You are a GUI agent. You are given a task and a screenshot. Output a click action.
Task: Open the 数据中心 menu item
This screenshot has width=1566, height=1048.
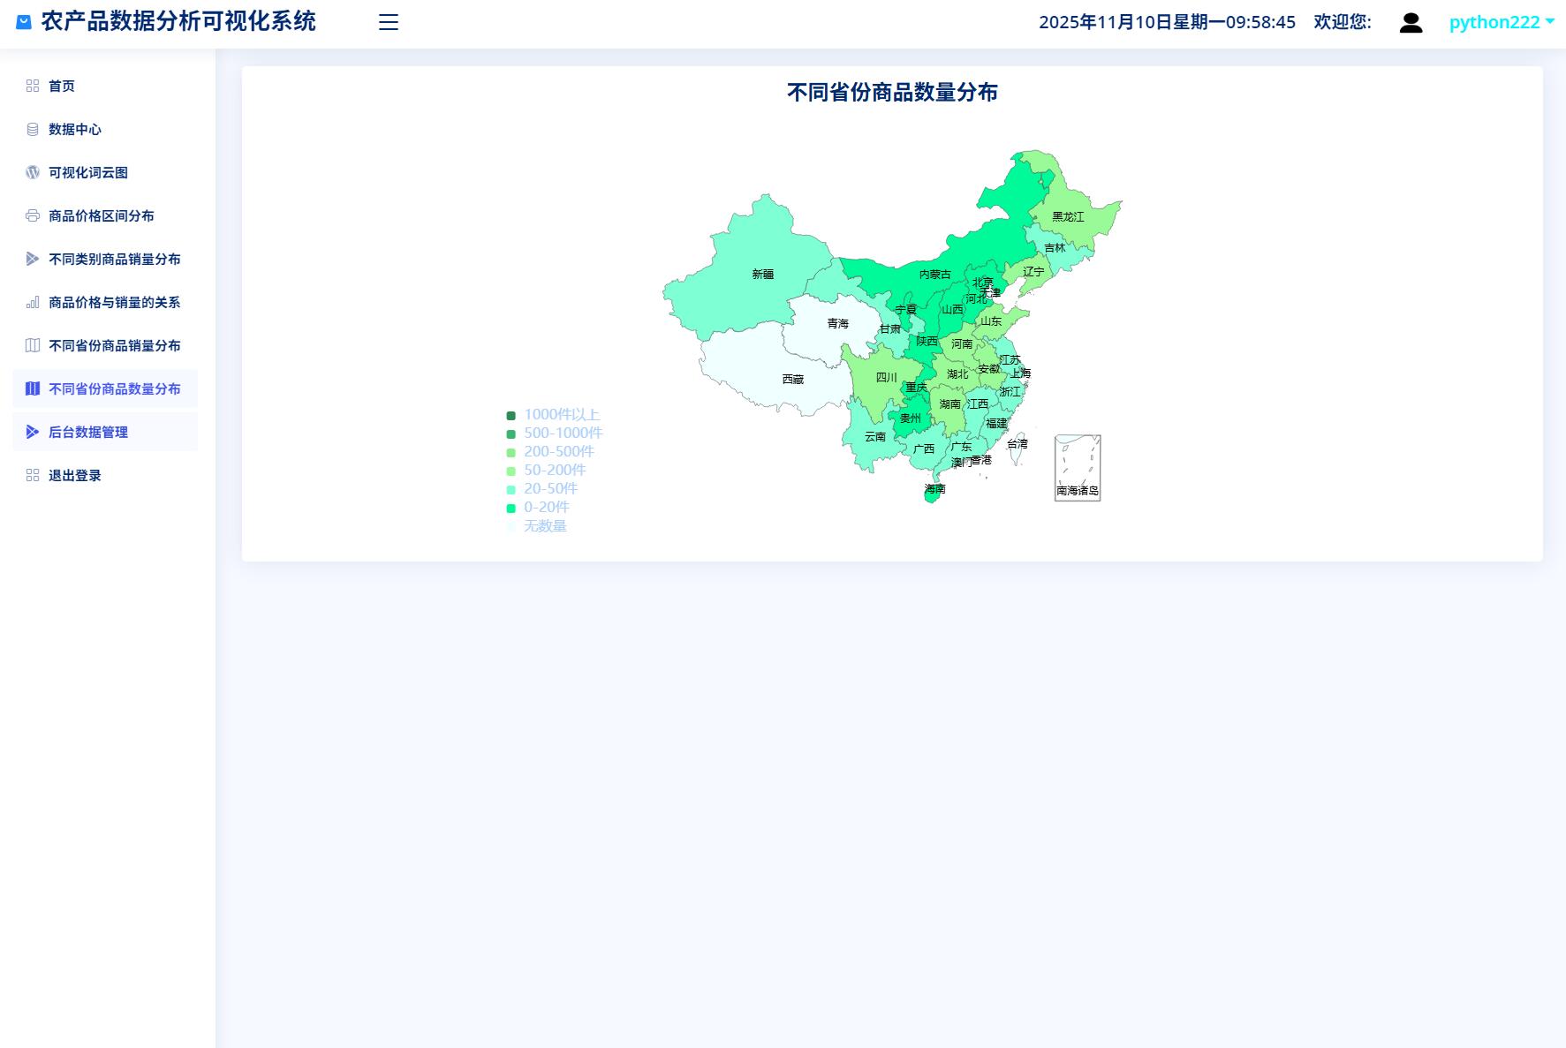click(105, 129)
